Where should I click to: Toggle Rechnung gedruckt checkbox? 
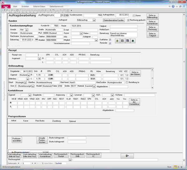pyautogui.click(x=128, y=20)
